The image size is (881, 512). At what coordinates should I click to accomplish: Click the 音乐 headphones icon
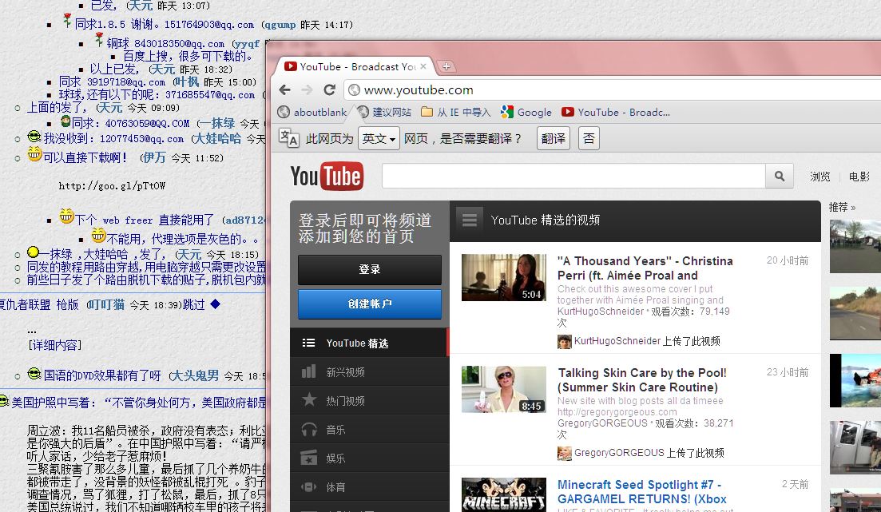point(308,430)
